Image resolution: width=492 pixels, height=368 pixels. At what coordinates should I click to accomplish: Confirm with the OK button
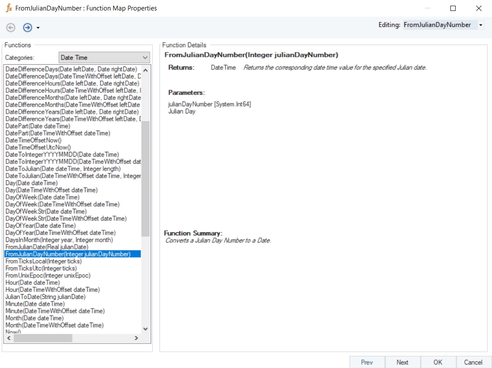(438, 362)
